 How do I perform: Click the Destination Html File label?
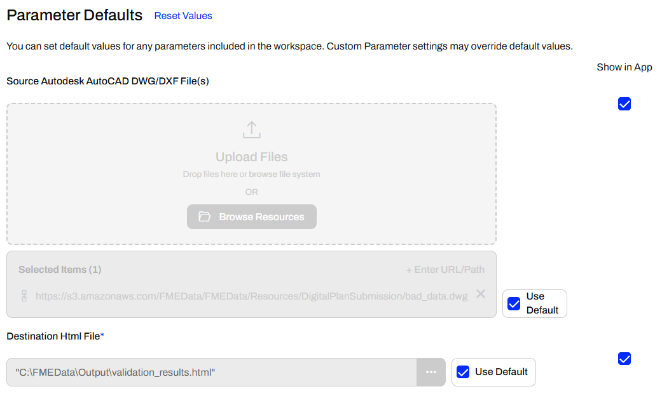tap(53, 336)
